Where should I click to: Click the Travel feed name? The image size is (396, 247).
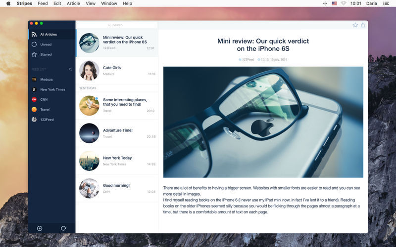click(x=45, y=109)
